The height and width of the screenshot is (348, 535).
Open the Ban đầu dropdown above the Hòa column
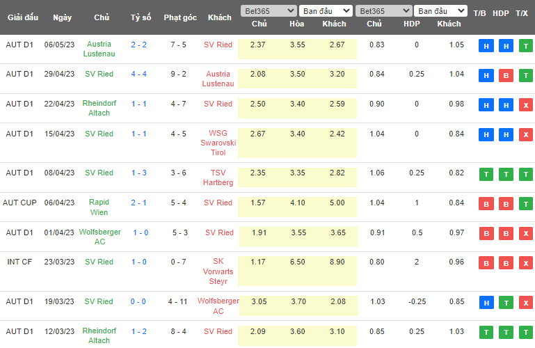coord(326,11)
